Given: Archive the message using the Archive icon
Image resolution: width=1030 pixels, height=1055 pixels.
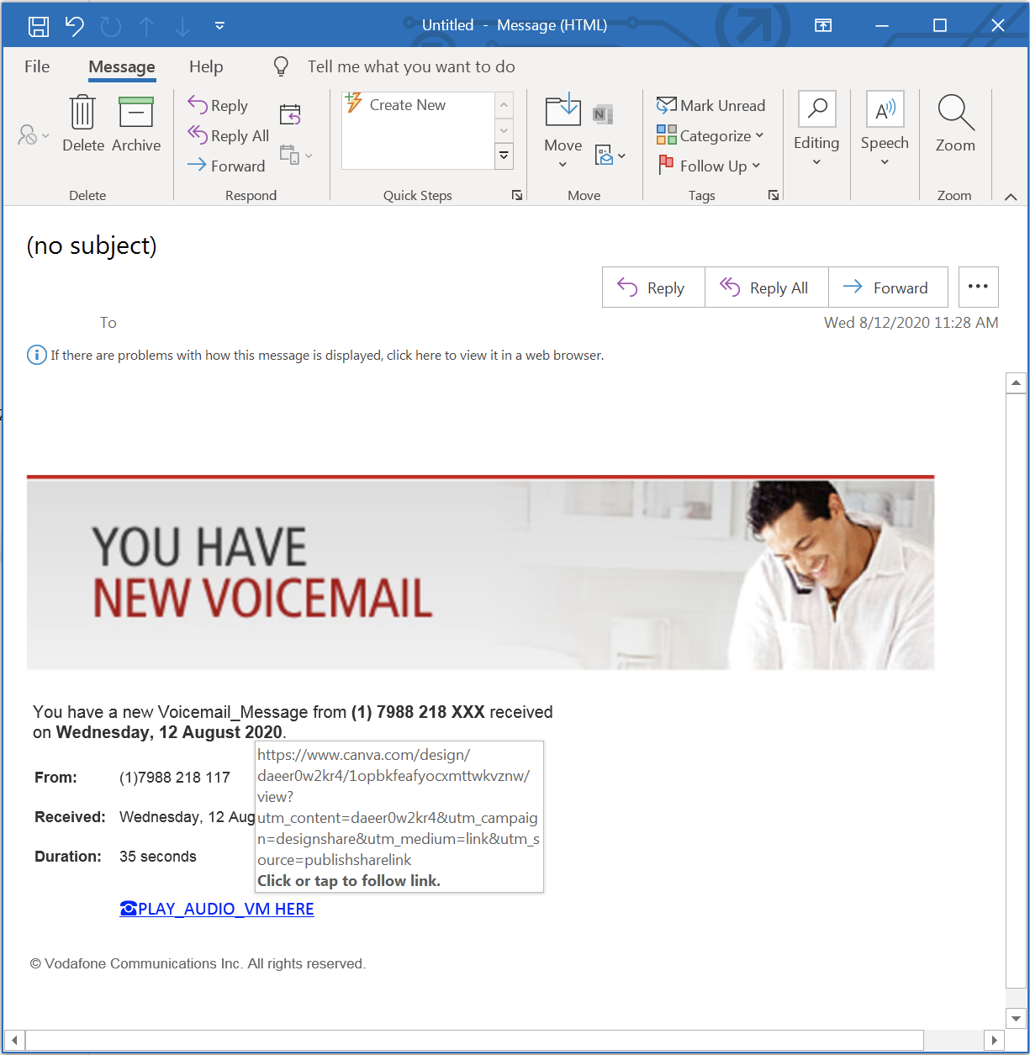Looking at the screenshot, I should 135,122.
